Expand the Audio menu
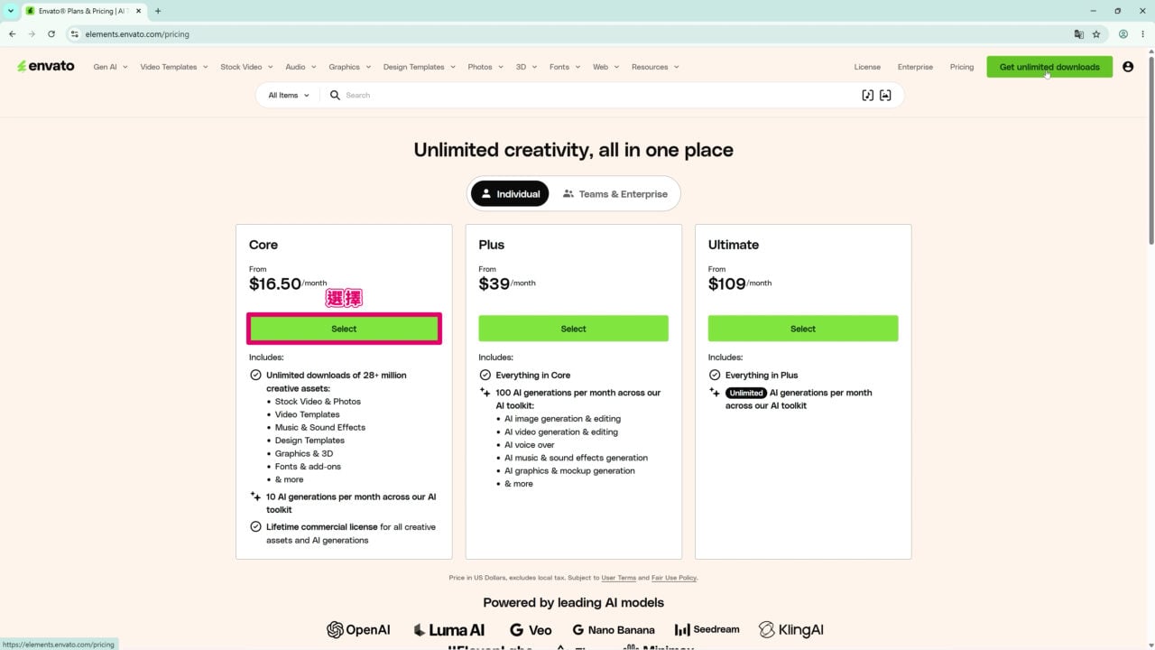This screenshot has width=1155, height=650. tap(300, 67)
